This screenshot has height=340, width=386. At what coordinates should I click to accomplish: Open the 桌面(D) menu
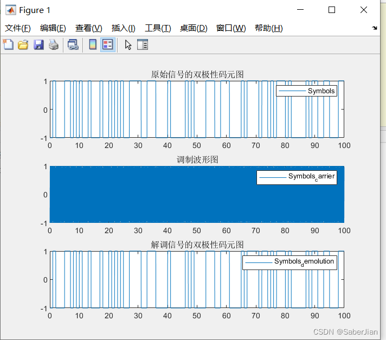[x=194, y=28]
